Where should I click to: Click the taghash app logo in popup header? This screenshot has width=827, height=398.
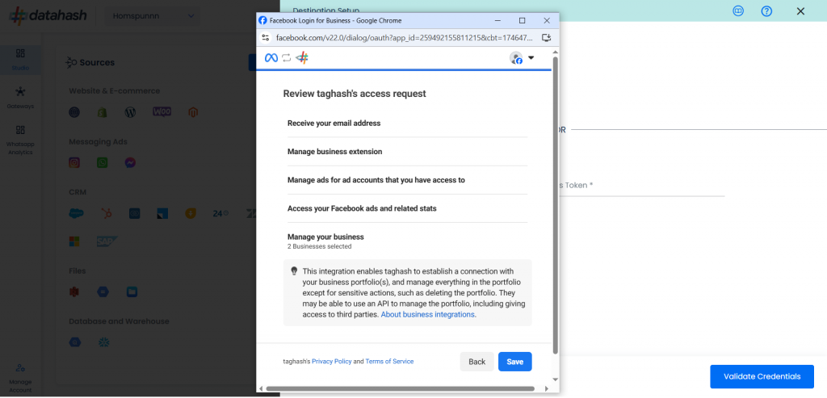[302, 58]
